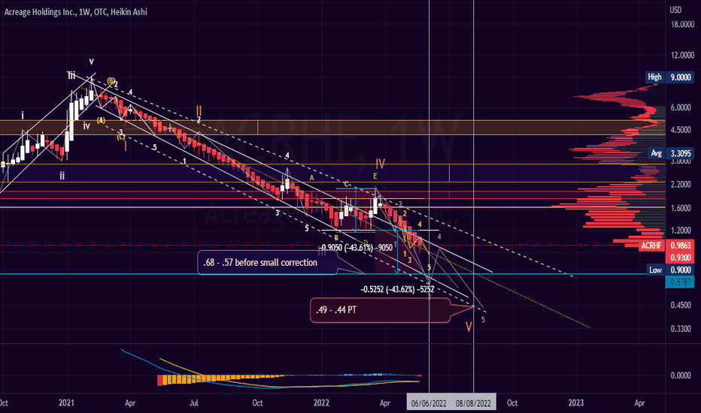
Task: Select the Avg 3.3095 price label
Action: 671,153
